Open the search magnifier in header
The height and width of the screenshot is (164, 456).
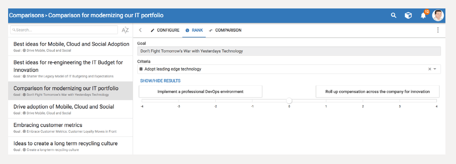tap(394, 15)
